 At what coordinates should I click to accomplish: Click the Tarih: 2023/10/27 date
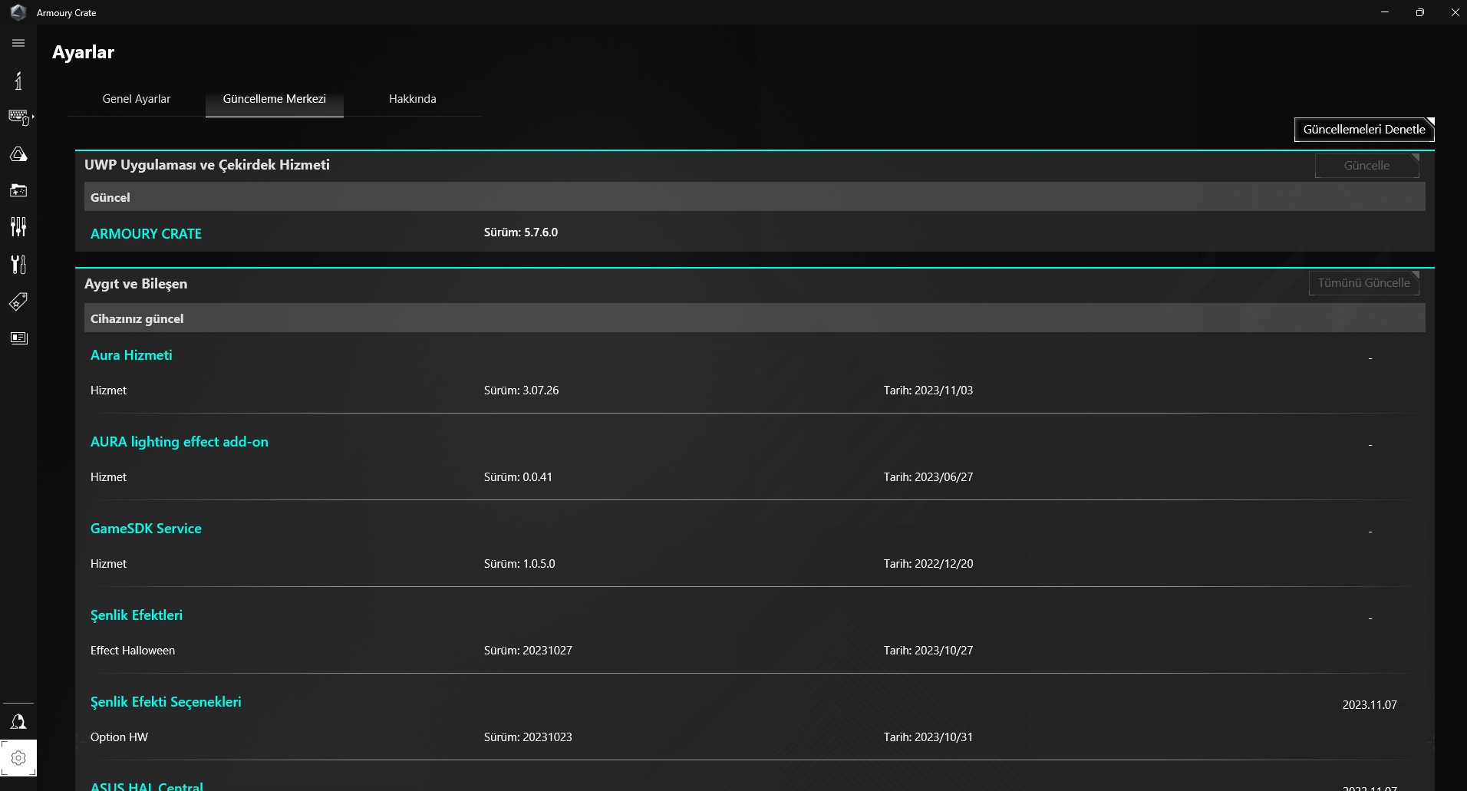[928, 651]
